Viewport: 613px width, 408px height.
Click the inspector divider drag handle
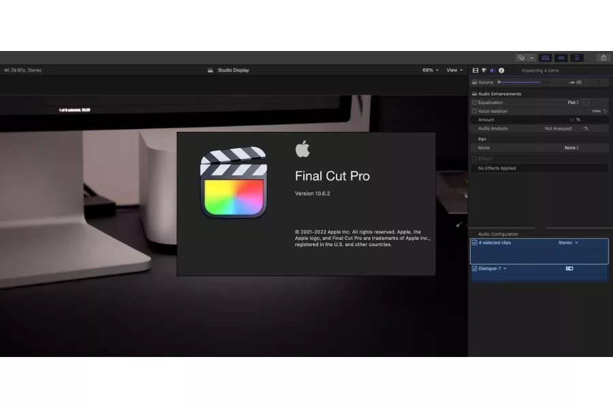[x=540, y=228]
